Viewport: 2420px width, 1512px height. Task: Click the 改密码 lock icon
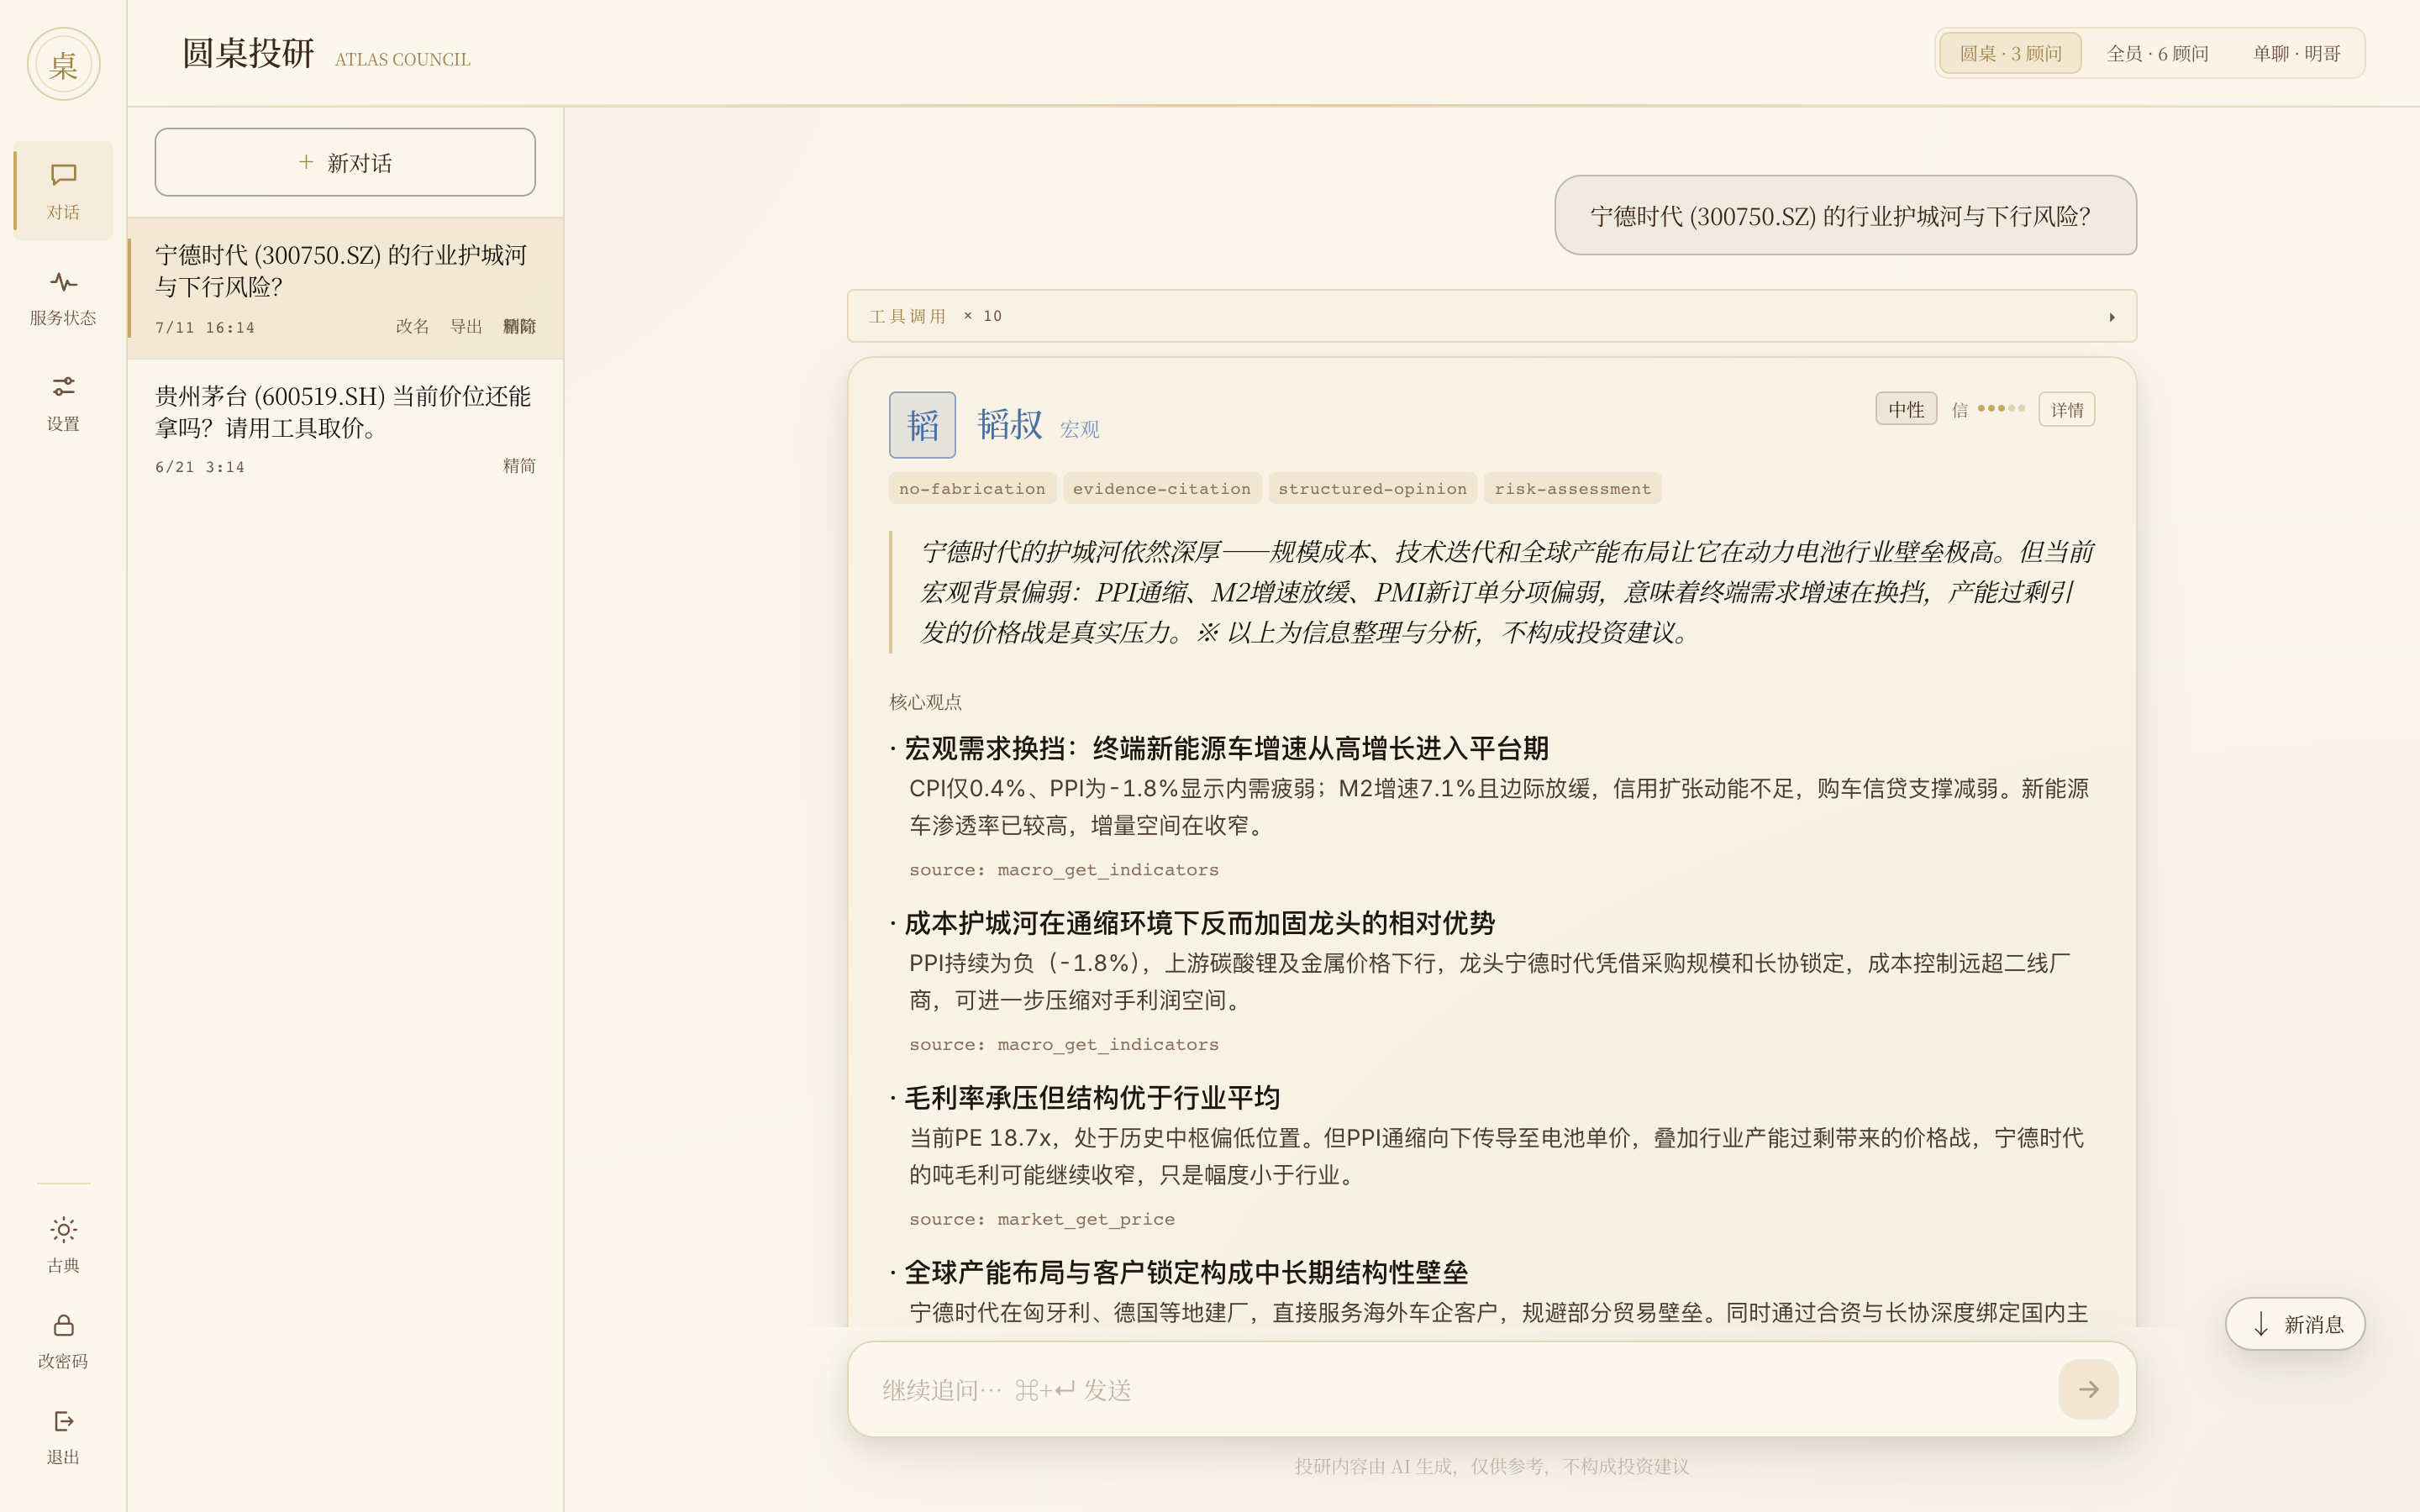coord(63,1340)
